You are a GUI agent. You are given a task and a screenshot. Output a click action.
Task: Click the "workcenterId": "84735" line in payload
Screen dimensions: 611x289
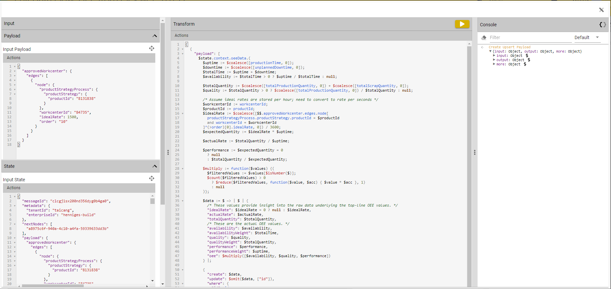[65, 112]
